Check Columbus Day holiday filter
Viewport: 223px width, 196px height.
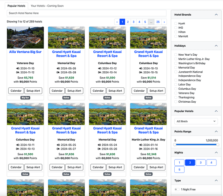[x=176, y=89]
